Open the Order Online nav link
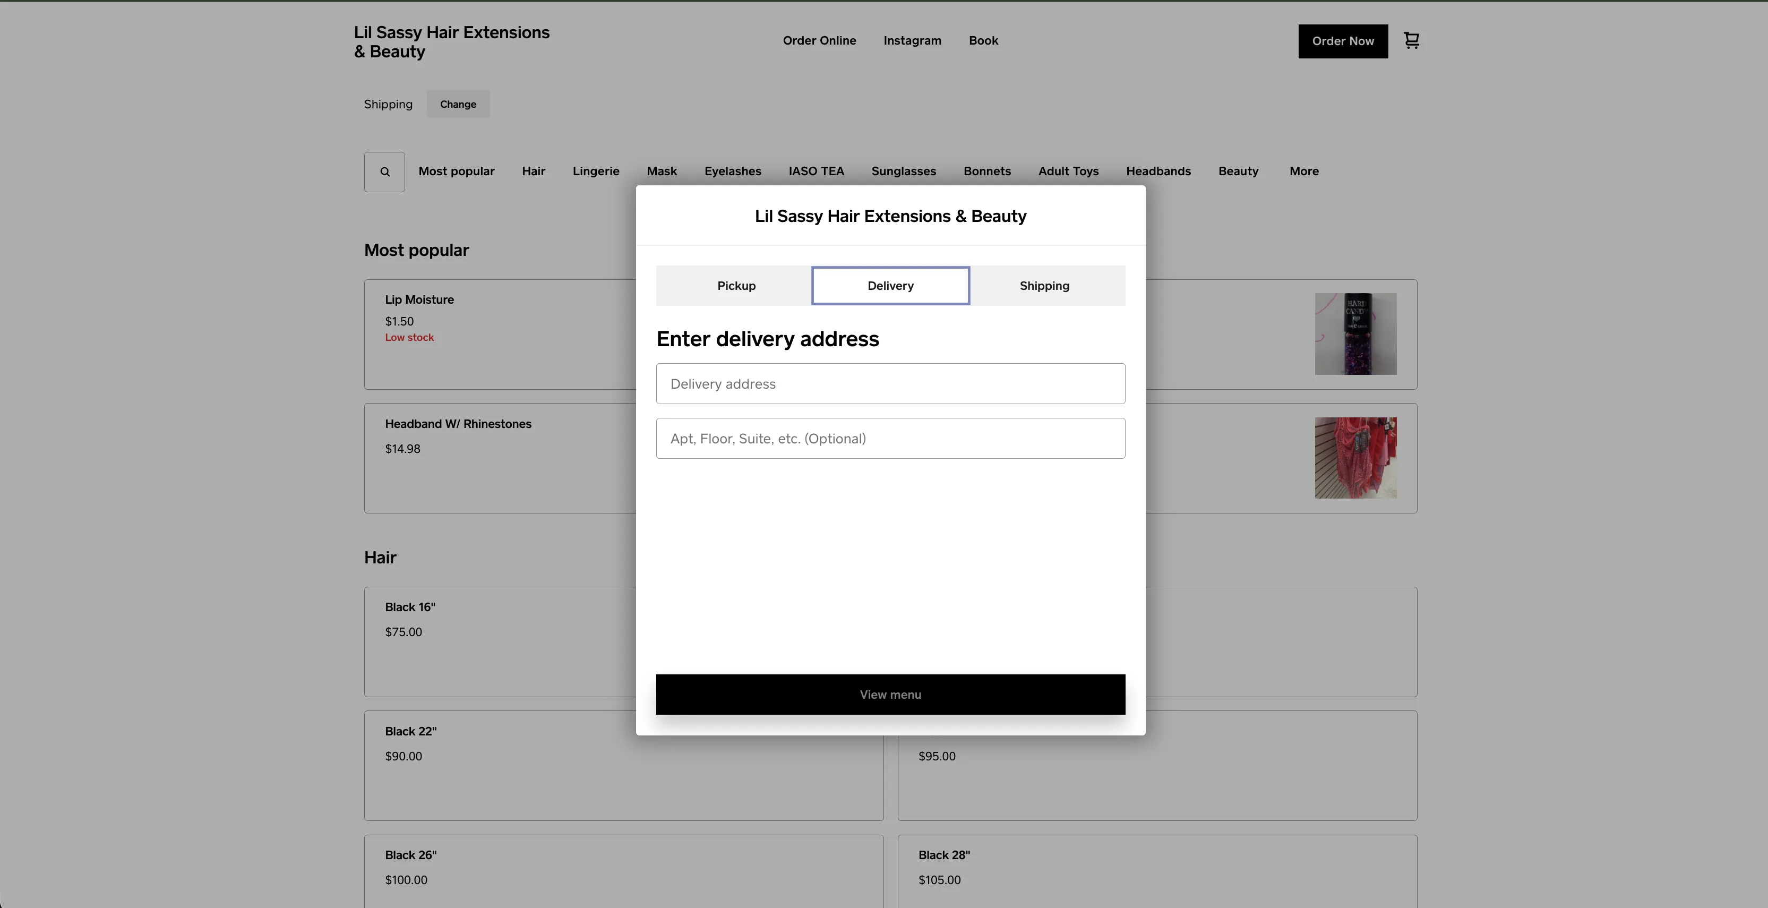The width and height of the screenshot is (1768, 908). 819,40
